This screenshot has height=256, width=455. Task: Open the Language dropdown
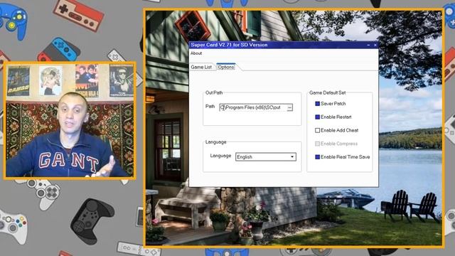tap(265, 156)
